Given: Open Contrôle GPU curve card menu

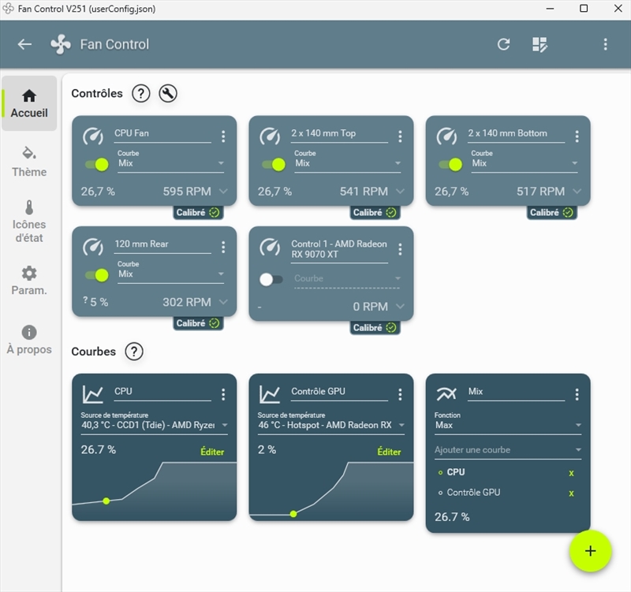Looking at the screenshot, I should [x=400, y=394].
